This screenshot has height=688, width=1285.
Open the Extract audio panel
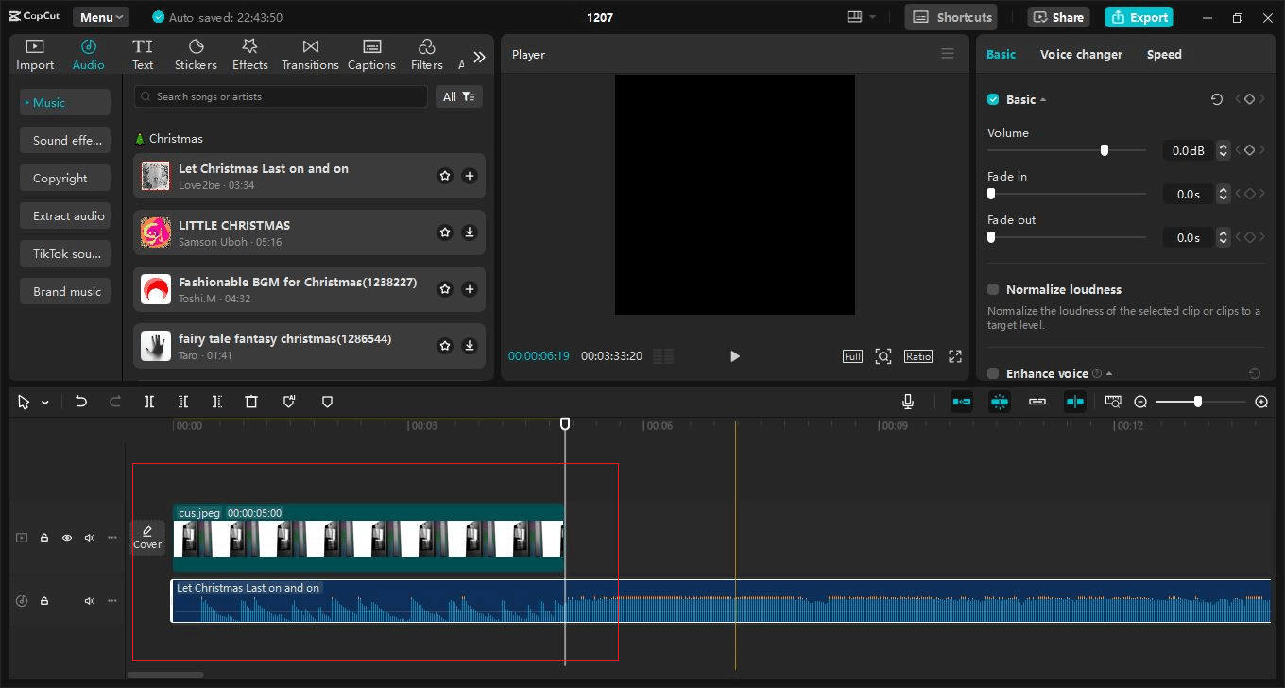(64, 215)
